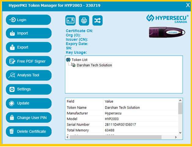This screenshot has width=192, height=147.
Task: Select Change User PIN
Action: tap(29, 117)
